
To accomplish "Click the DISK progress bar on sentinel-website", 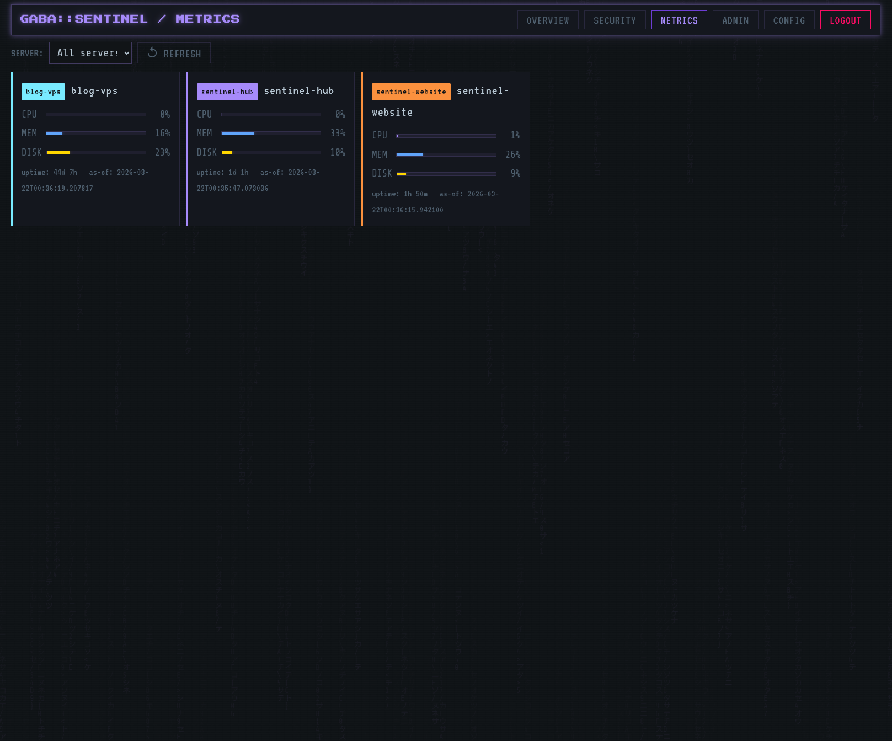I will click(x=446, y=173).
